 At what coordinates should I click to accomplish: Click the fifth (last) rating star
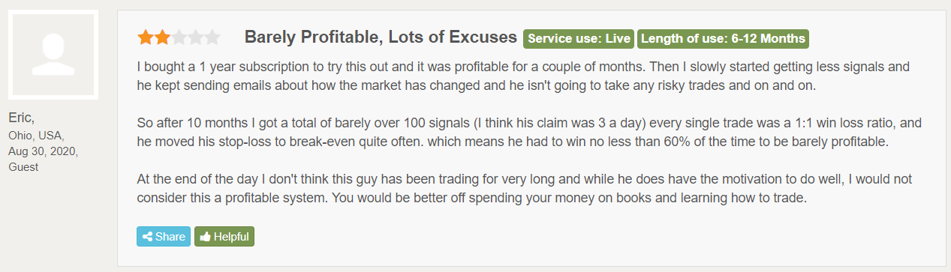tap(212, 37)
